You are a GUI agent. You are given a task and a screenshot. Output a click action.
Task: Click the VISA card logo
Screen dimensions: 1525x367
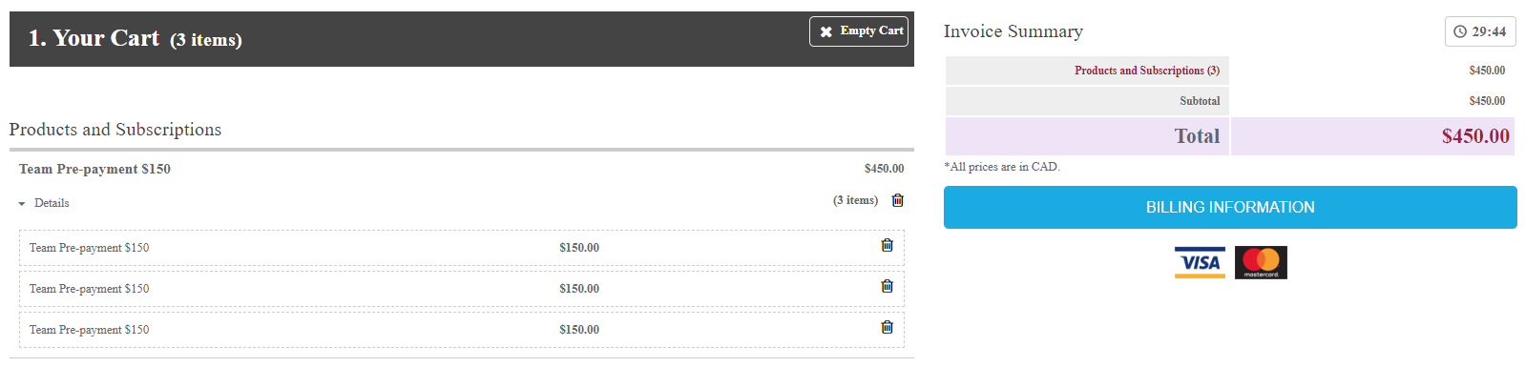(x=1200, y=262)
